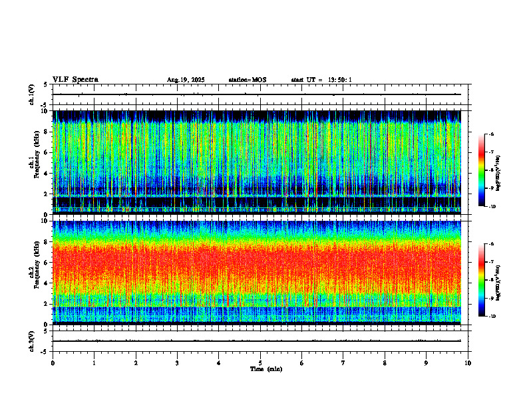The image size is (527, 407).
Task: Click the "4" kHz tick on ch.2 frequency axis
Action: pos(46,283)
